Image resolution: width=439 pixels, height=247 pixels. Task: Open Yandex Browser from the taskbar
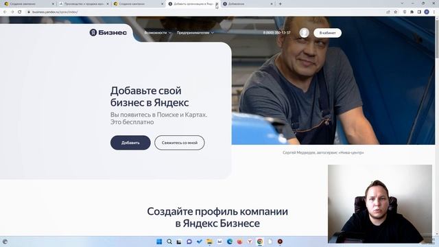[250, 242]
